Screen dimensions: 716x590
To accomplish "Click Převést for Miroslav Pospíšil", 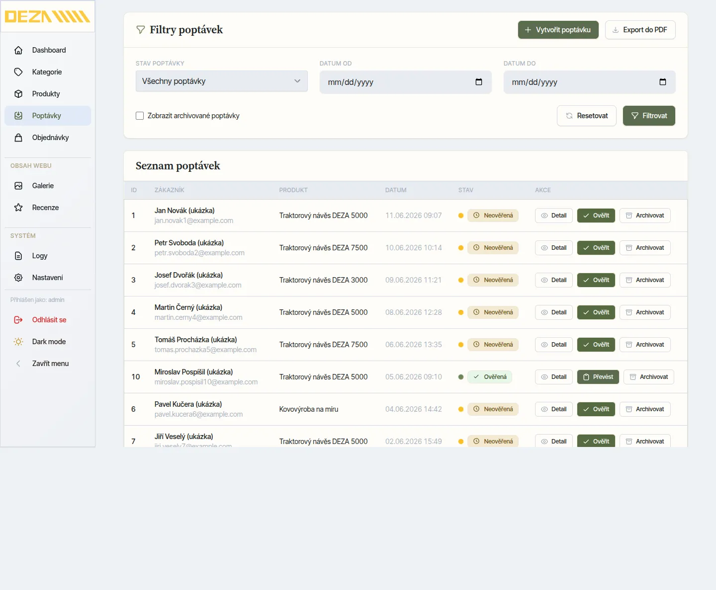I will click(598, 377).
